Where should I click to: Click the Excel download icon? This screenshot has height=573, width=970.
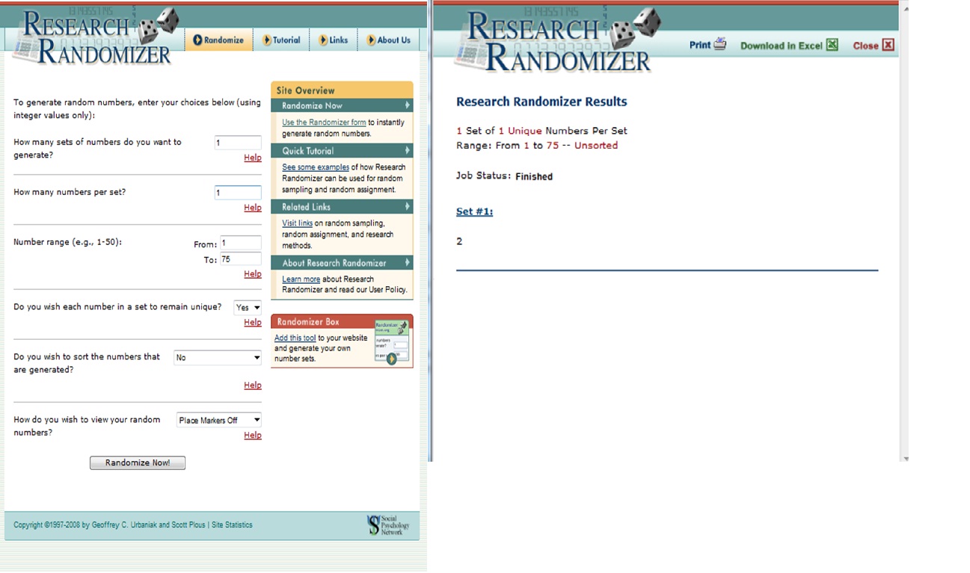832,45
